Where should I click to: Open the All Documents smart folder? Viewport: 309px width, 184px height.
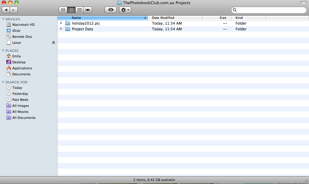click(x=21, y=118)
